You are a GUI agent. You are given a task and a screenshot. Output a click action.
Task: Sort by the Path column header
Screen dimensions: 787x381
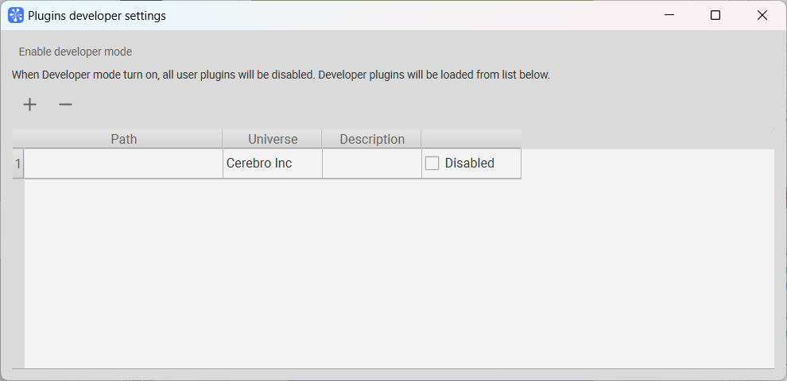point(123,139)
